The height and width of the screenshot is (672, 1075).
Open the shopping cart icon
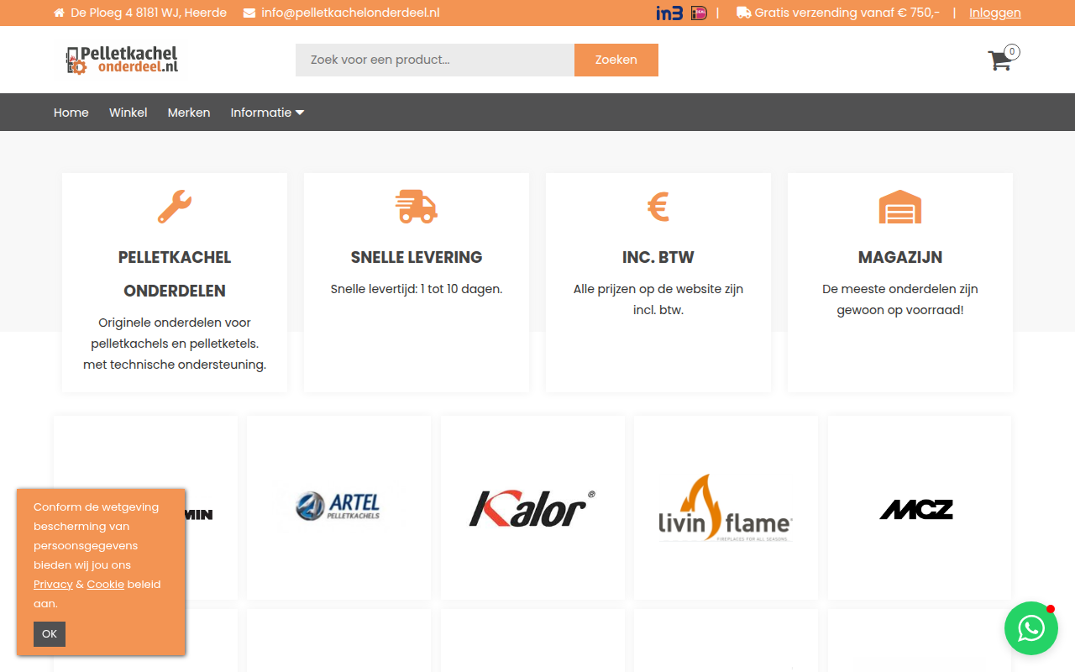(999, 60)
